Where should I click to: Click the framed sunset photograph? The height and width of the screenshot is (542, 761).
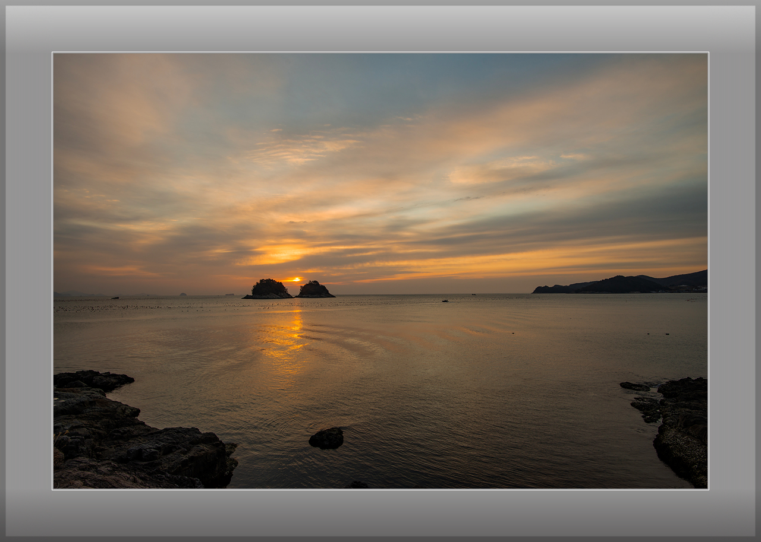(380, 271)
